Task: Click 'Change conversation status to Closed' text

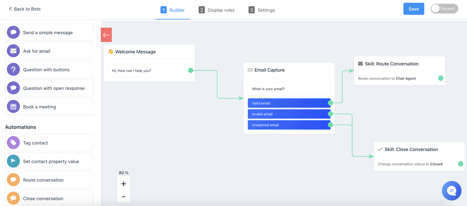Action: click(x=410, y=164)
